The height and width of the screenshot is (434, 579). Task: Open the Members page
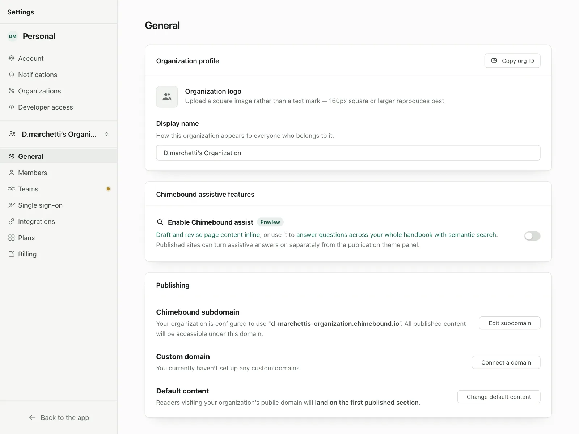click(59, 173)
